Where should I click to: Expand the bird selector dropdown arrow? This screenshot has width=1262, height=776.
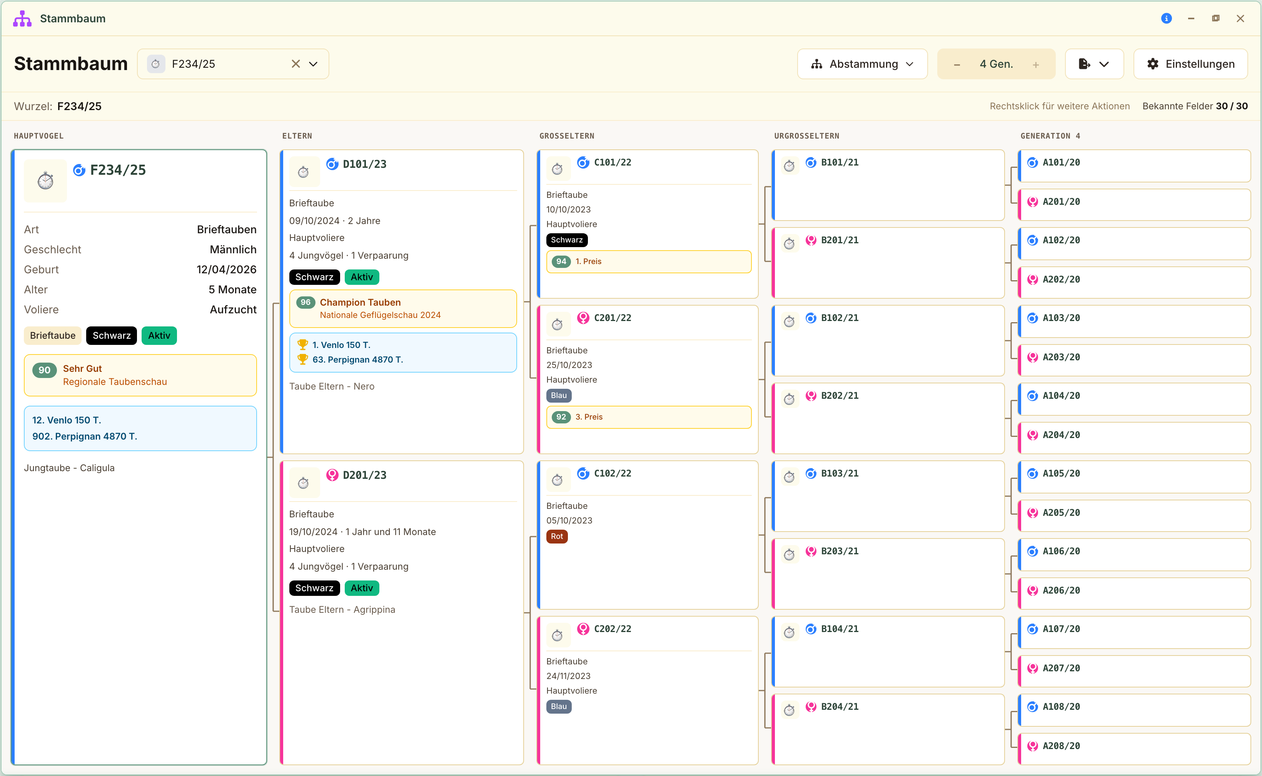313,64
